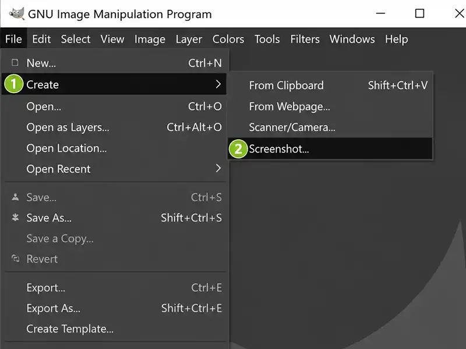Click the Save icon next to Save...
This screenshot has width=466, height=349.
[15, 197]
